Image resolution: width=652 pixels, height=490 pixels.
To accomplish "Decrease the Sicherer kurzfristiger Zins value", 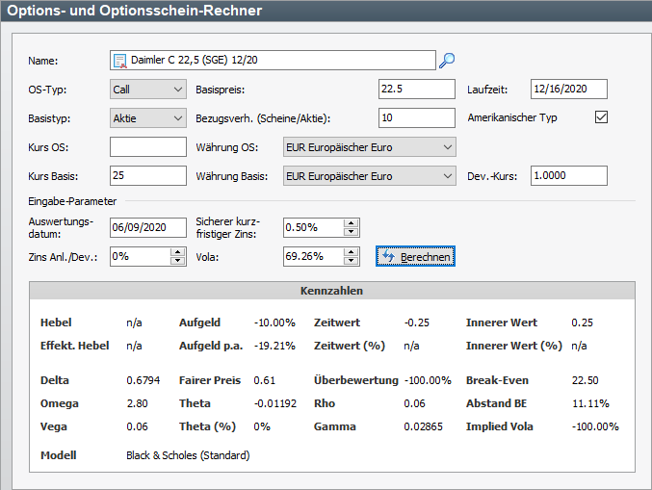I will point(352,232).
